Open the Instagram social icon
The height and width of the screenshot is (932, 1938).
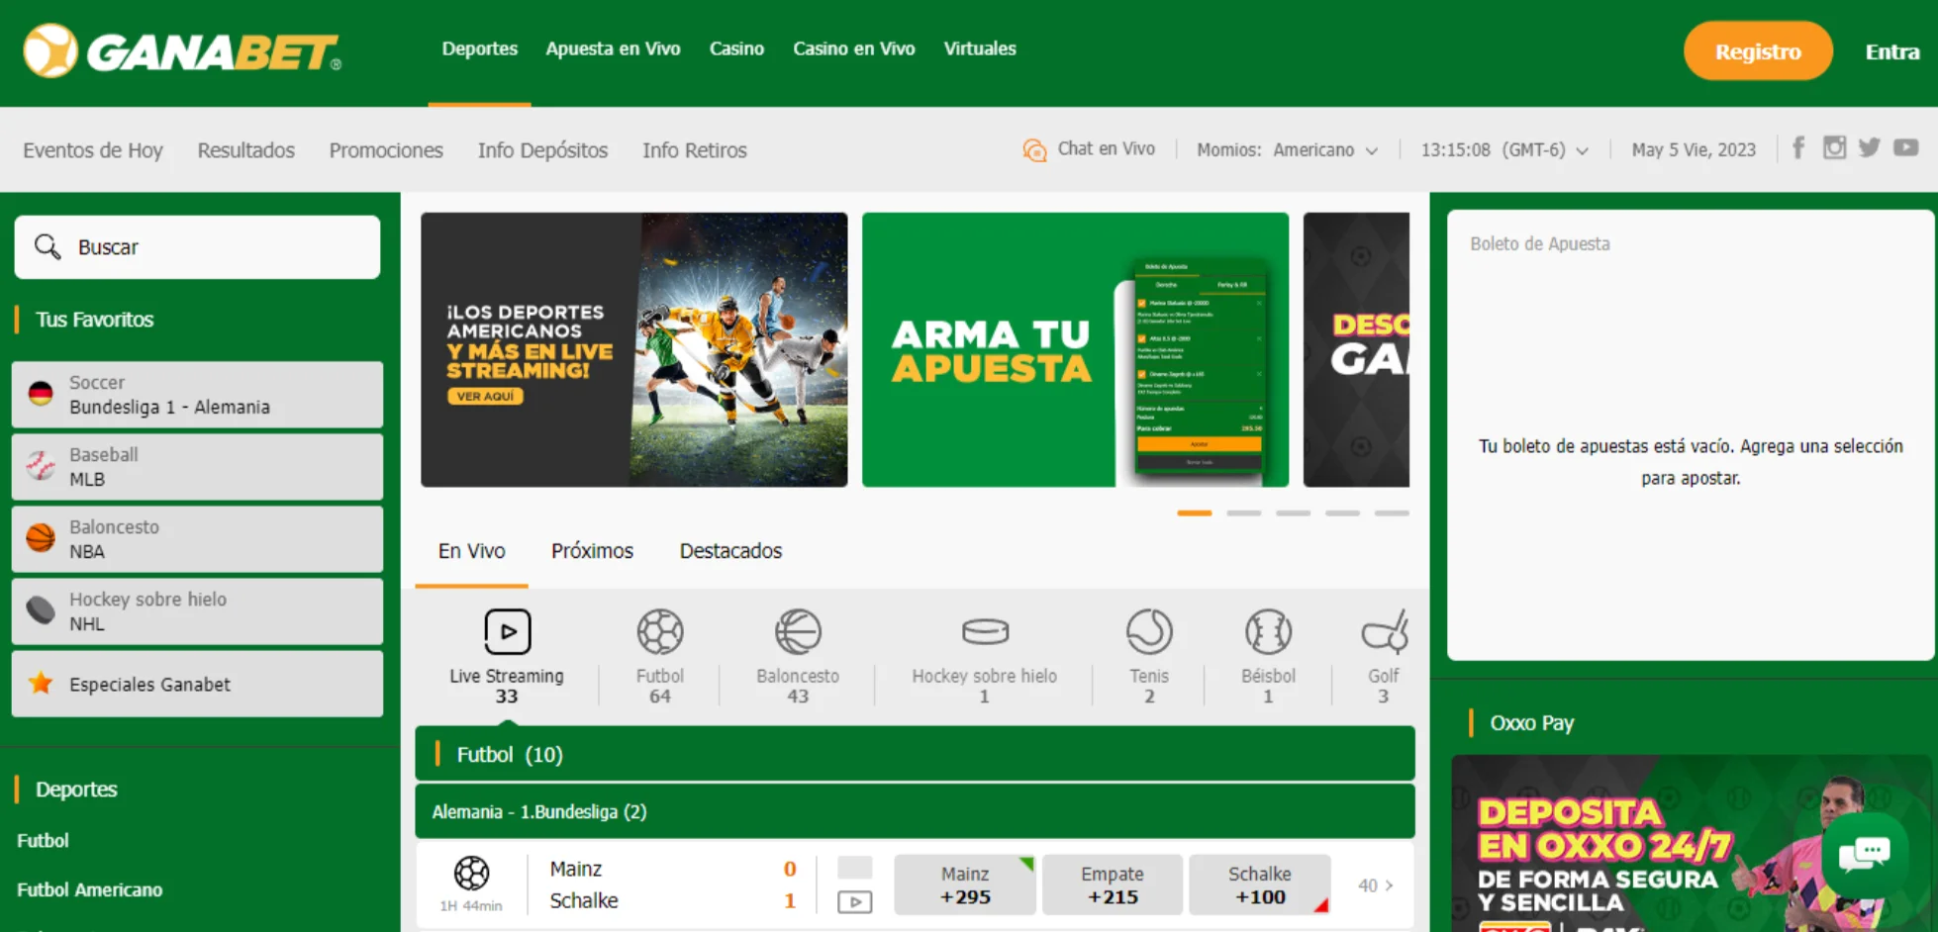[x=1834, y=148]
